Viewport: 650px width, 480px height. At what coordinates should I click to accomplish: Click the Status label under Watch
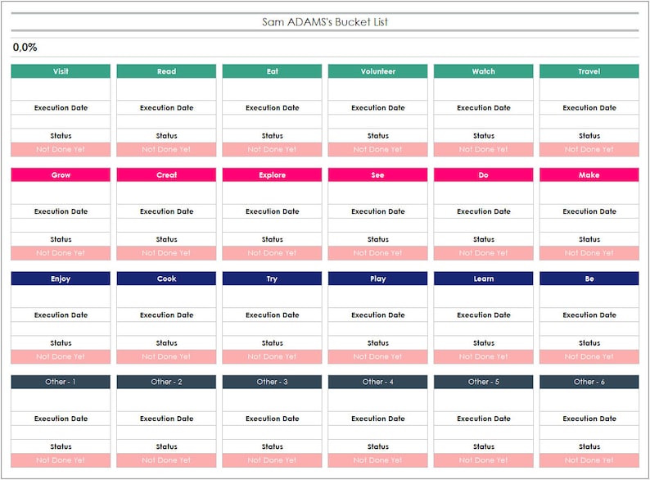pos(483,136)
